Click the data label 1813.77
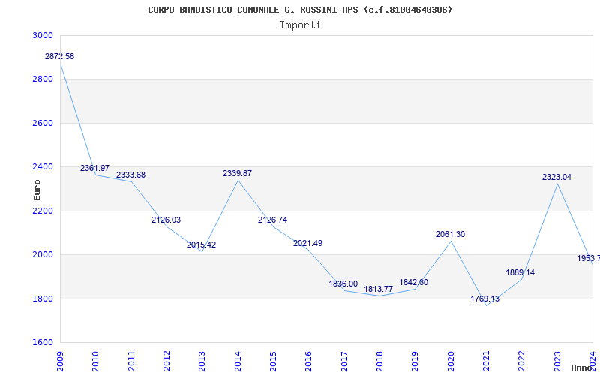600x375 pixels. 379,289
